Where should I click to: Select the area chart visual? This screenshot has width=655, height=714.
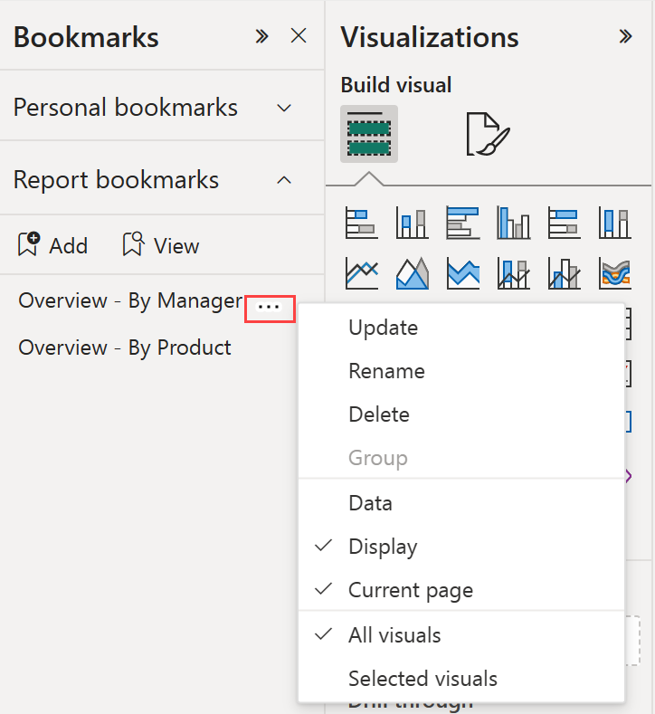click(412, 272)
